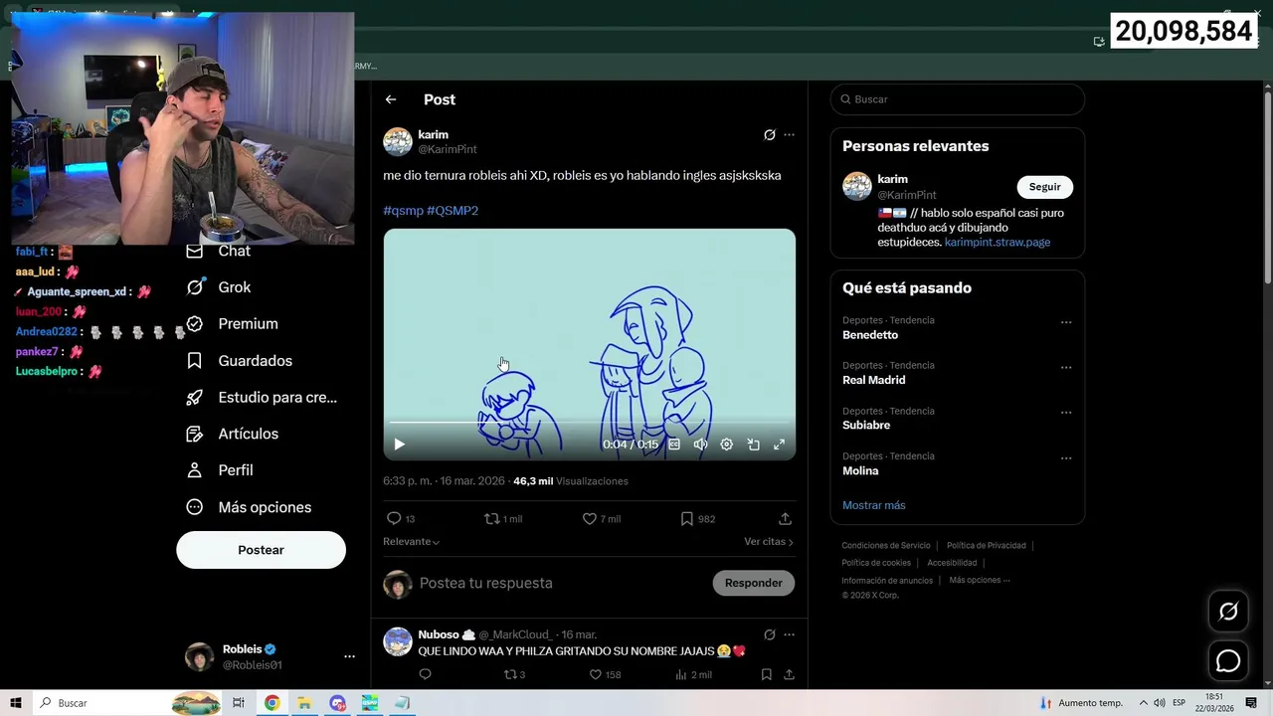Viewport: 1273px width, 716px height.
Task: Open video playback settings gear
Action: 727,445
